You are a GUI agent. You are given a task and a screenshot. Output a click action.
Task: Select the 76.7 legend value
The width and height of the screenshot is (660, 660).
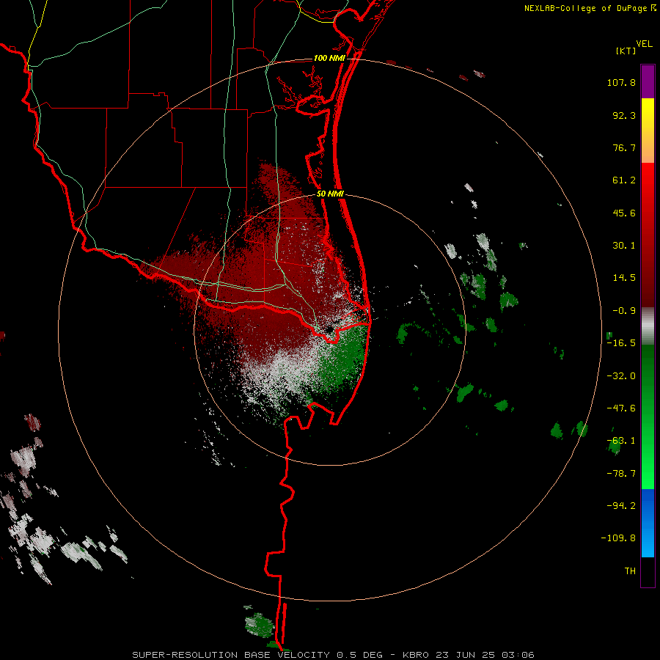pos(624,147)
